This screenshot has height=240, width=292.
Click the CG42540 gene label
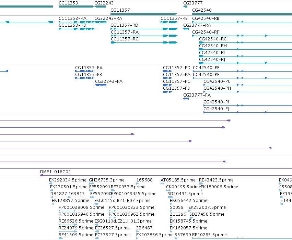pyautogui.click(x=202, y=10)
